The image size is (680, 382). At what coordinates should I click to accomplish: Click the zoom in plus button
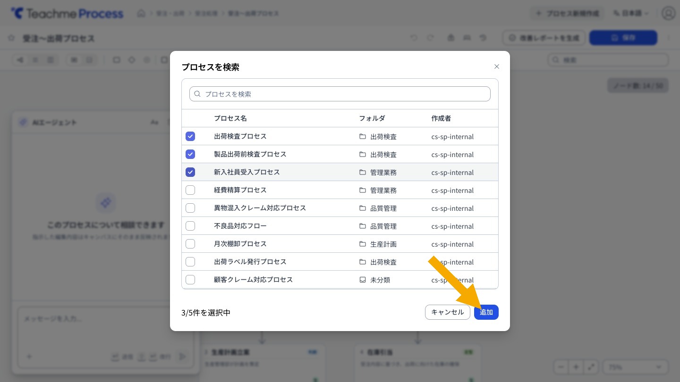click(576, 367)
